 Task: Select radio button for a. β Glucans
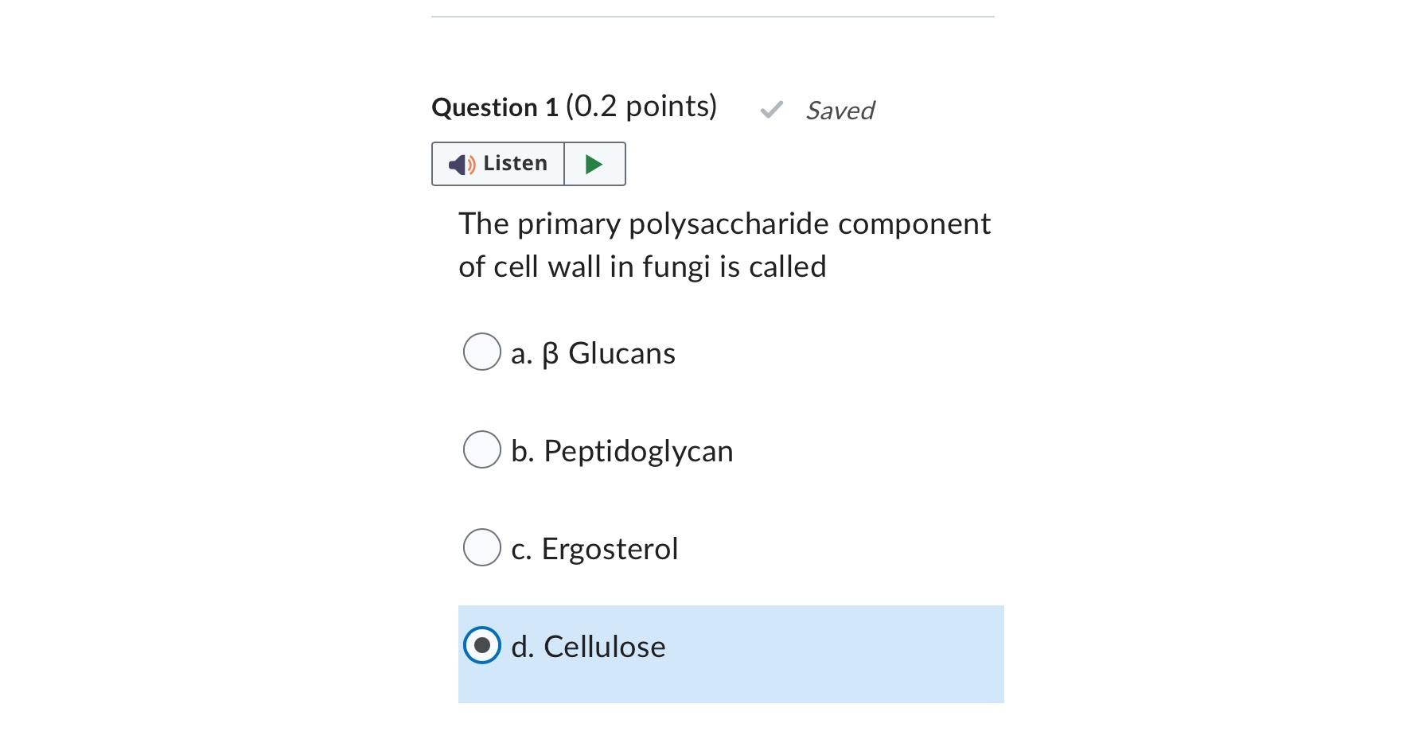point(481,352)
